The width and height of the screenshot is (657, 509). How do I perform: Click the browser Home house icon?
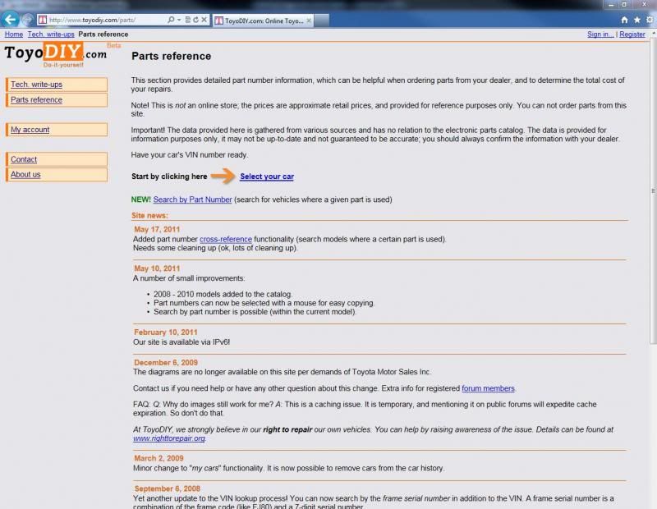click(624, 20)
